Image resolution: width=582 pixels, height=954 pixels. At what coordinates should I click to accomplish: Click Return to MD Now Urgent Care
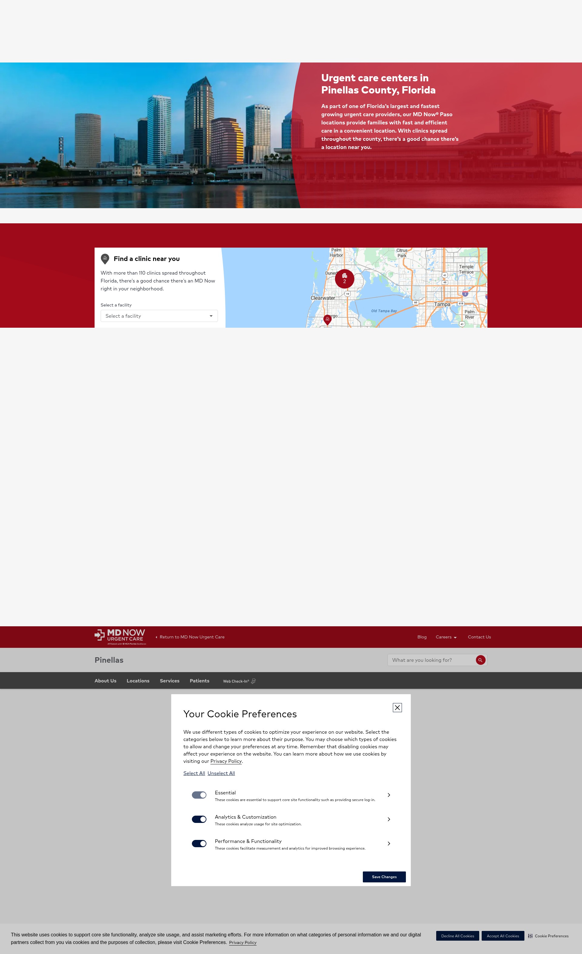click(190, 637)
